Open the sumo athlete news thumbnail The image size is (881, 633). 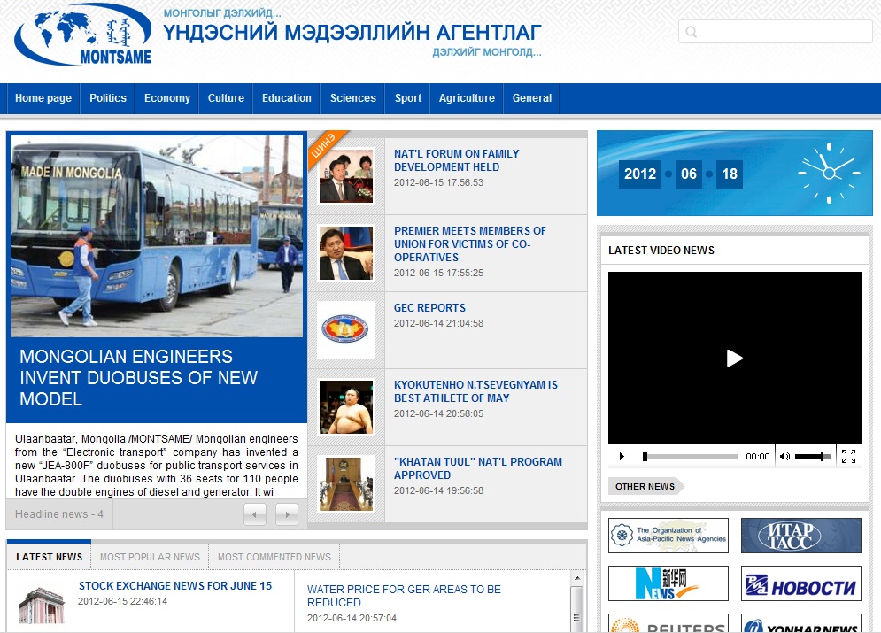346,407
